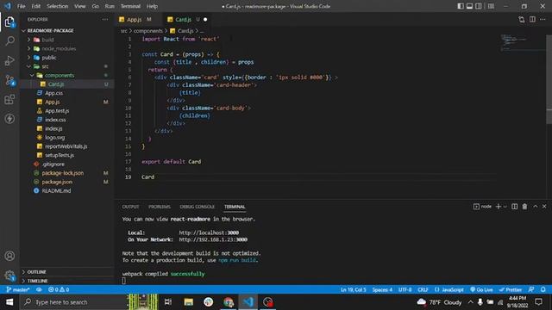Open the File menu
Screen dimensions: 552x310
(21, 6)
